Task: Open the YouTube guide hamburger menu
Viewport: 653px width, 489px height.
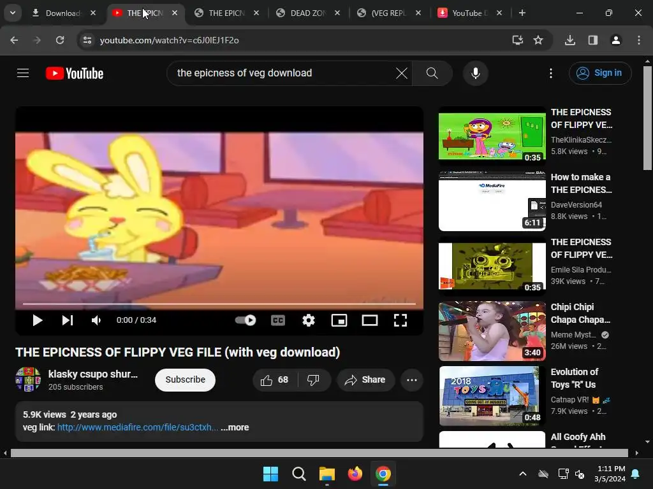Action: [23, 73]
